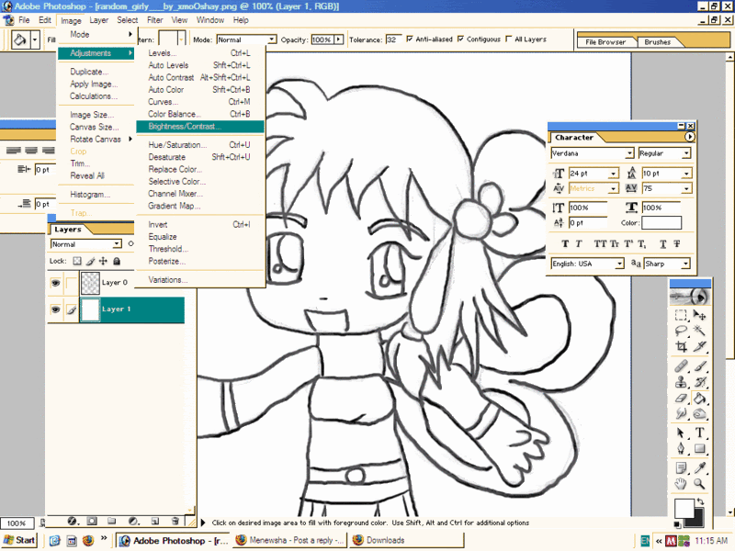The width and height of the screenshot is (735, 551).
Task: Open Layers panel blend mode Normal dropdown
Action: (x=117, y=244)
